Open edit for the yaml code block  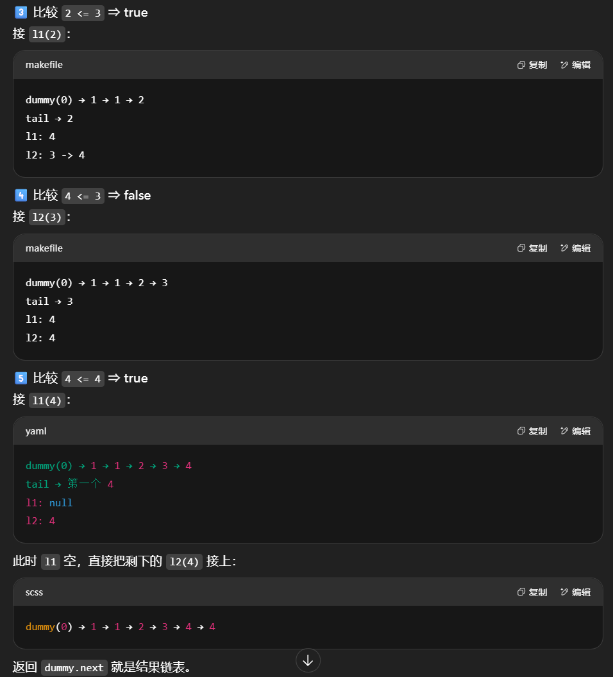coord(575,431)
